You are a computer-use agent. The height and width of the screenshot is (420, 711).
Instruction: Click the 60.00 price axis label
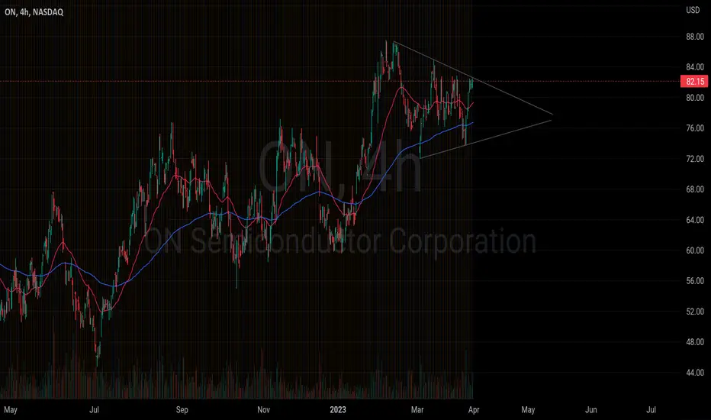pos(695,250)
